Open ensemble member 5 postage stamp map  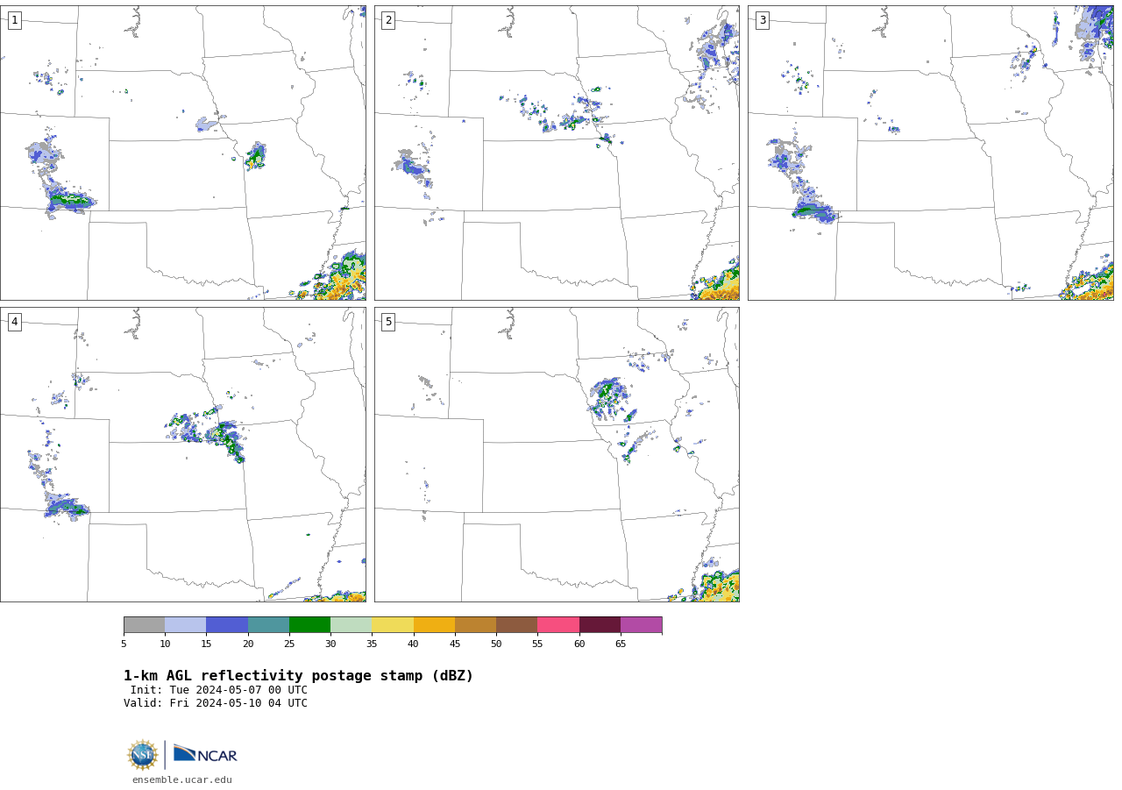[557, 454]
